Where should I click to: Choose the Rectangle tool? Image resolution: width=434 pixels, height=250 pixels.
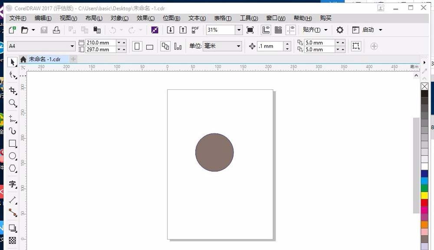click(13, 143)
